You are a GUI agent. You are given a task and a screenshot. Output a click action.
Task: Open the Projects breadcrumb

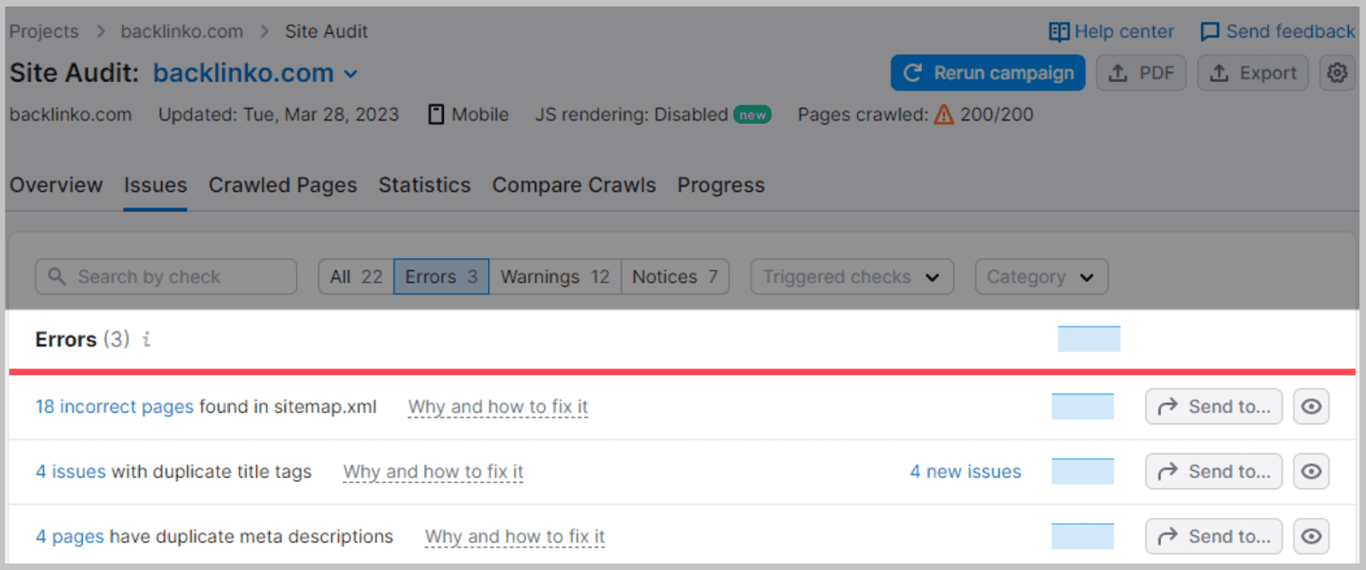(x=44, y=32)
